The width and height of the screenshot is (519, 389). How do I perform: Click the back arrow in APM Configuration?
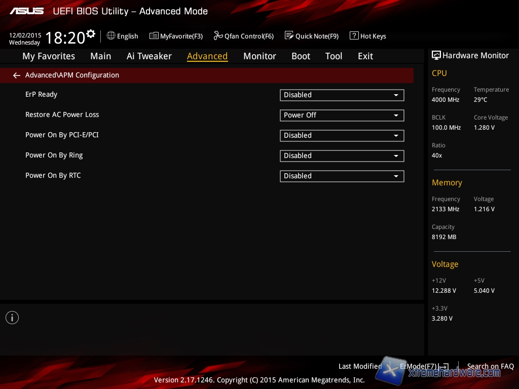tap(17, 75)
